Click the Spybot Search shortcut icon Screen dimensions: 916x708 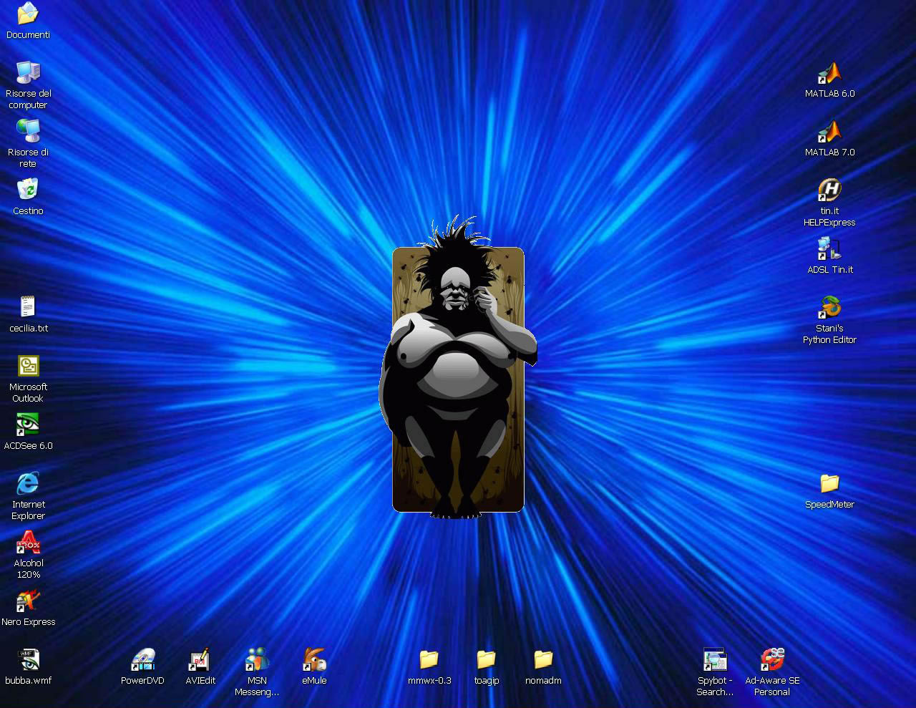pos(715,659)
